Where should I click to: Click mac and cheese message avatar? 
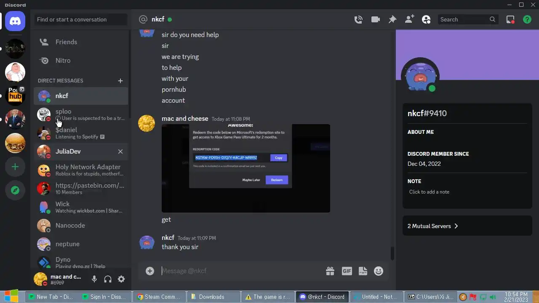click(147, 123)
